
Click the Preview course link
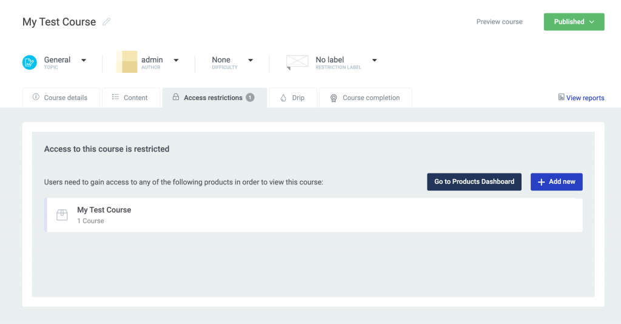[499, 22]
